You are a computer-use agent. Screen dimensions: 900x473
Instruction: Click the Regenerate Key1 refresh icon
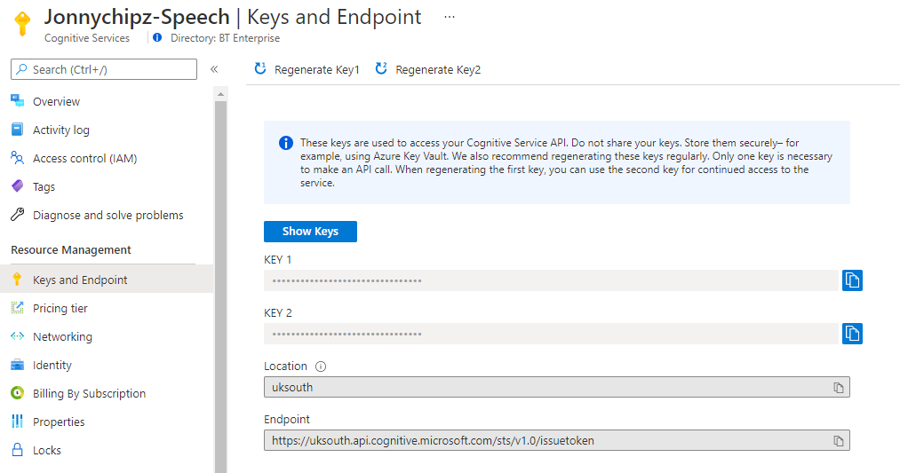point(260,69)
